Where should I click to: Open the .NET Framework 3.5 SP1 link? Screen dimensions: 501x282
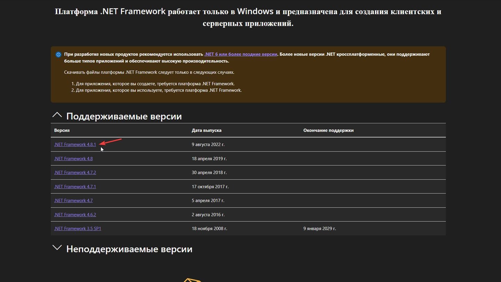(78, 228)
